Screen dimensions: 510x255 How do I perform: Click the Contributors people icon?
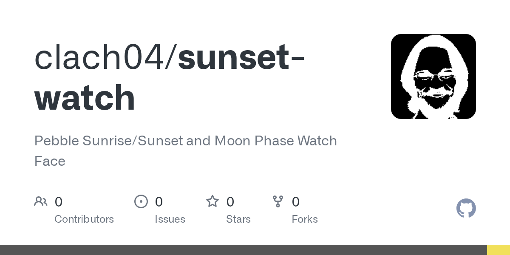point(41,201)
